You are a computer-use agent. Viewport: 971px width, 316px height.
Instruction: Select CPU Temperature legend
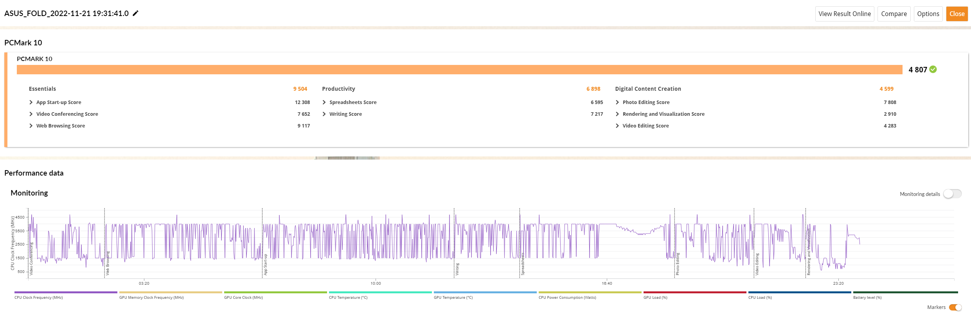[380, 295]
